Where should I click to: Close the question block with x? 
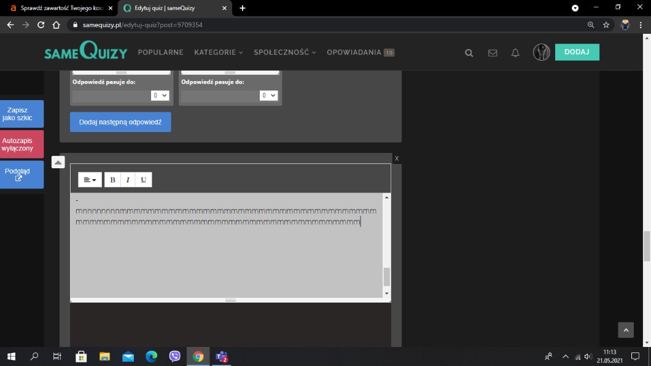click(x=397, y=158)
